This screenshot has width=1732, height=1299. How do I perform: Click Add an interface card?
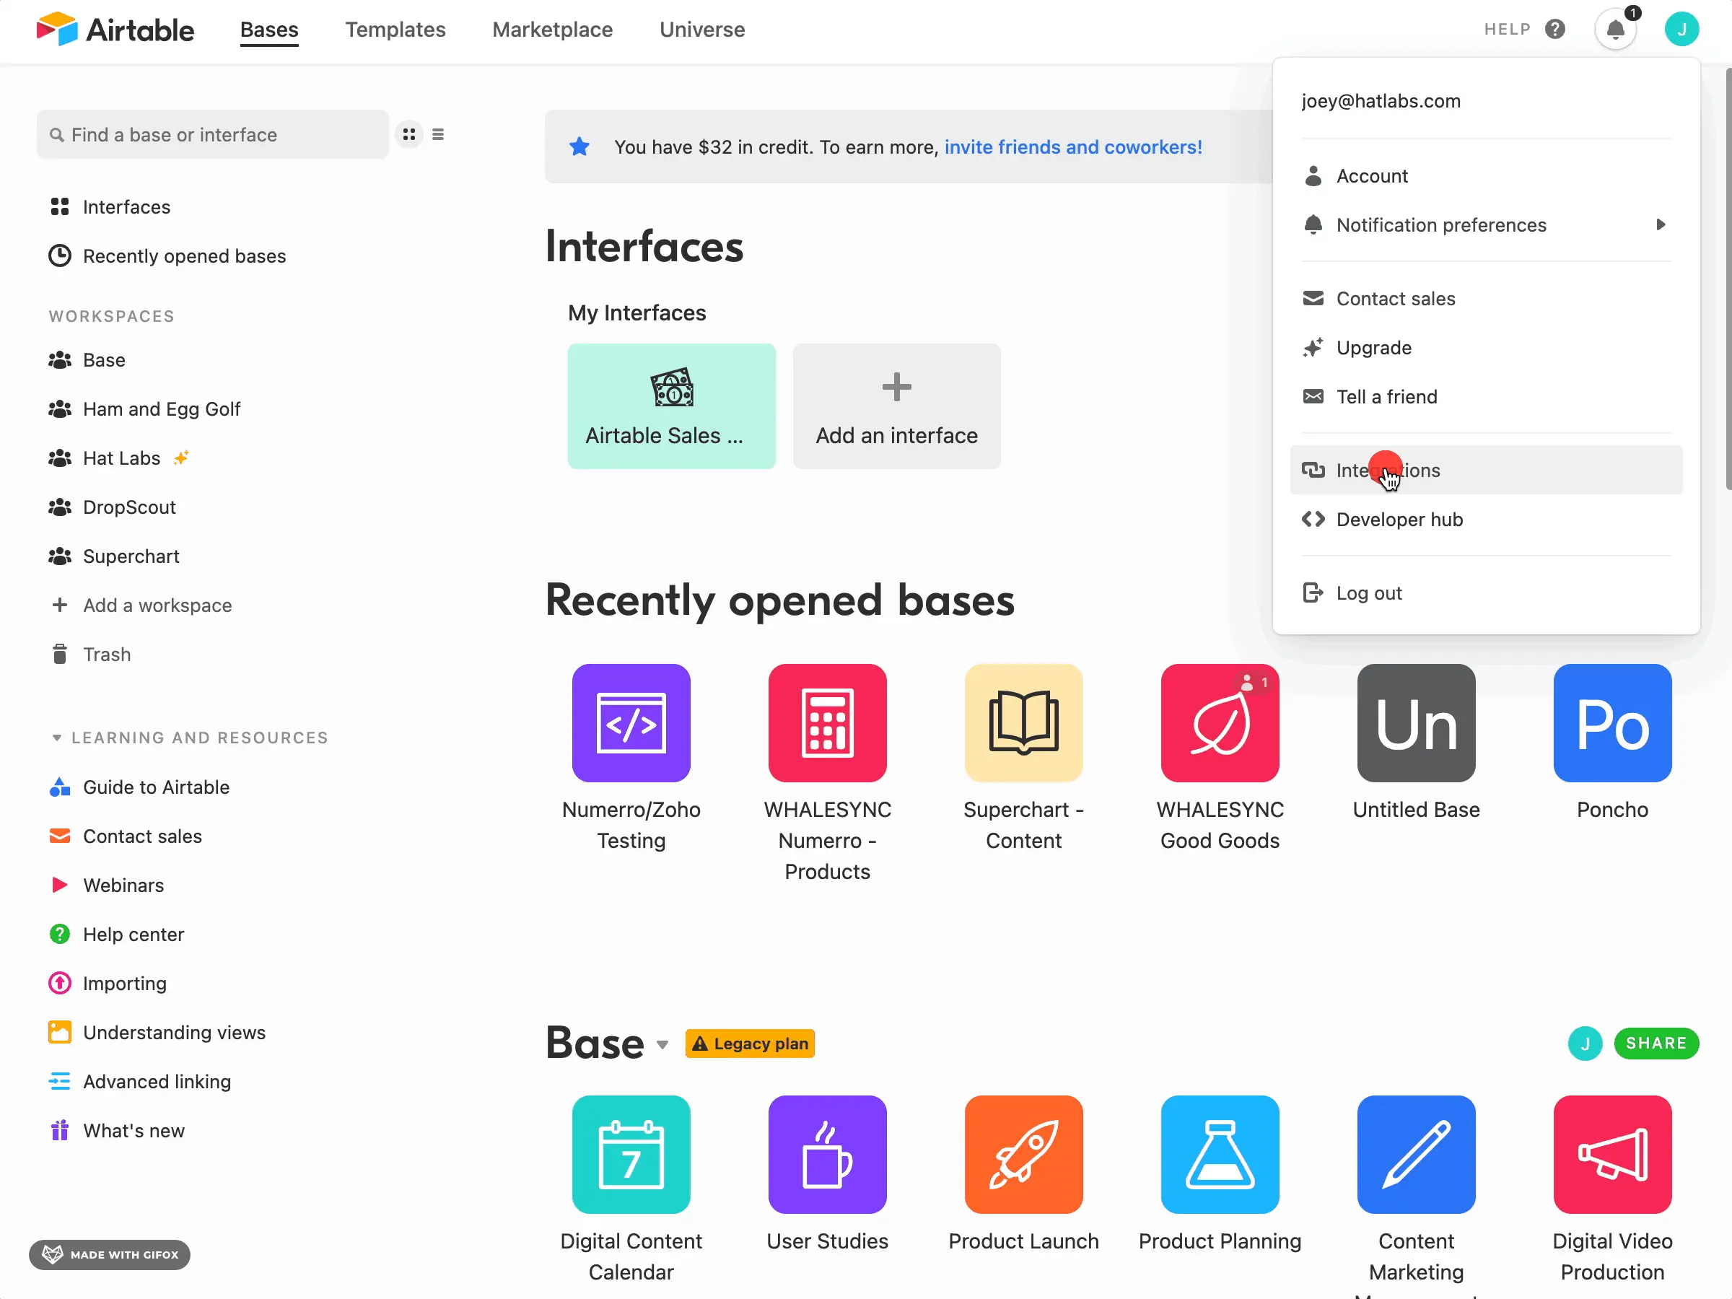(896, 406)
